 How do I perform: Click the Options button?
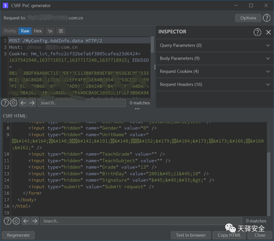248,18
